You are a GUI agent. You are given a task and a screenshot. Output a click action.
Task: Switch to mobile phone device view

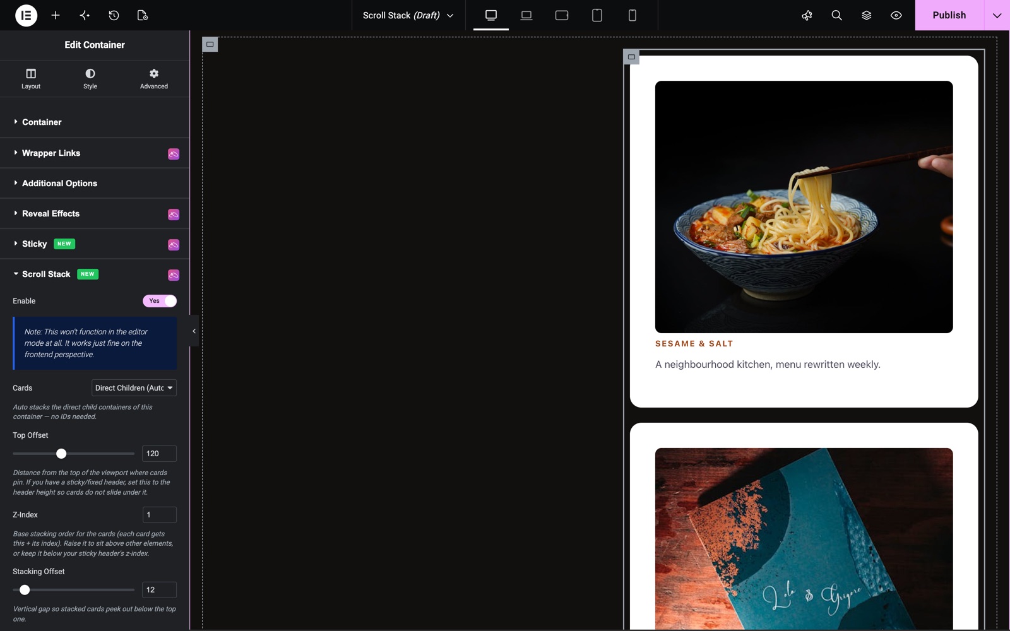(633, 15)
